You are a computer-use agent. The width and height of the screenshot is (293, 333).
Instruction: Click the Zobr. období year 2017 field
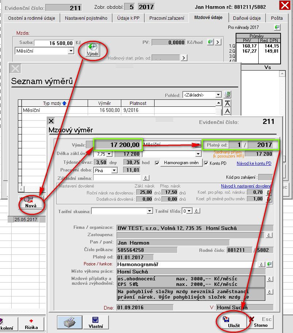[146, 7]
